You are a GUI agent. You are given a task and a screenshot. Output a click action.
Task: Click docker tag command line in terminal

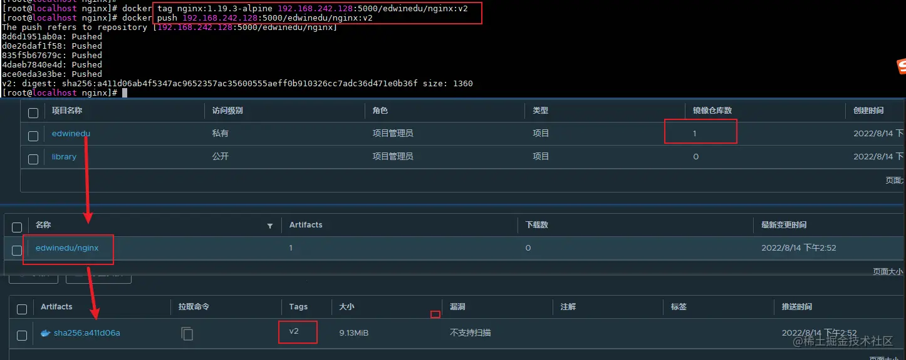click(235, 8)
